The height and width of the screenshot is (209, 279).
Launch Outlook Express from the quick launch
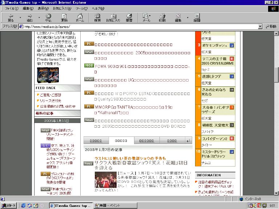[x=29, y=206]
